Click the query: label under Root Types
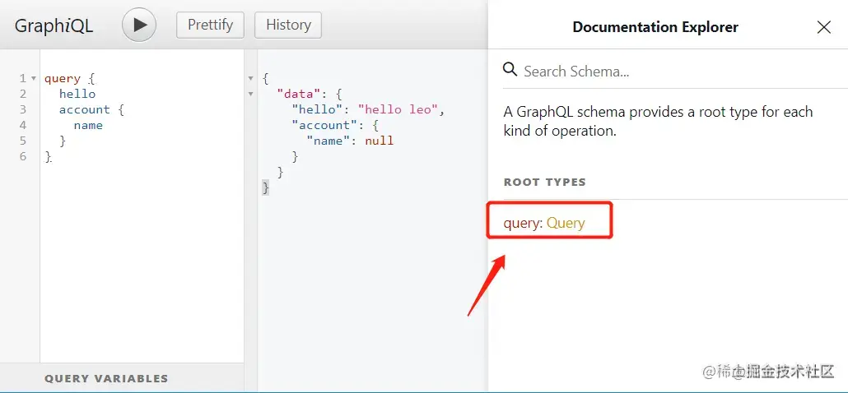Viewport: 848px width, 393px height. [523, 223]
